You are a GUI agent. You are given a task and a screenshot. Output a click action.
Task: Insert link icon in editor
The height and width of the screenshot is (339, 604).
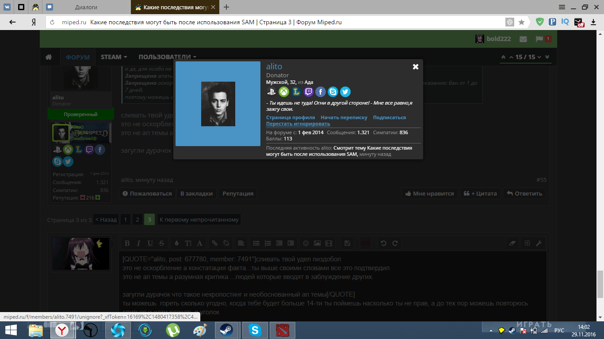tap(214, 243)
